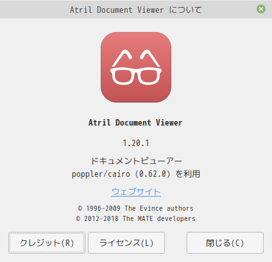Dismiss dialog with 閉じる(C) button
The height and width of the screenshot is (262, 272).
pyautogui.click(x=225, y=243)
